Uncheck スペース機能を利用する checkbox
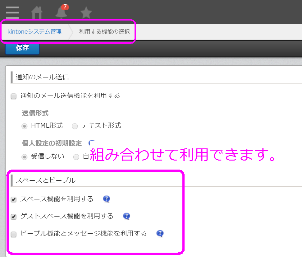The width and height of the screenshot is (302, 257). [x=13, y=199]
